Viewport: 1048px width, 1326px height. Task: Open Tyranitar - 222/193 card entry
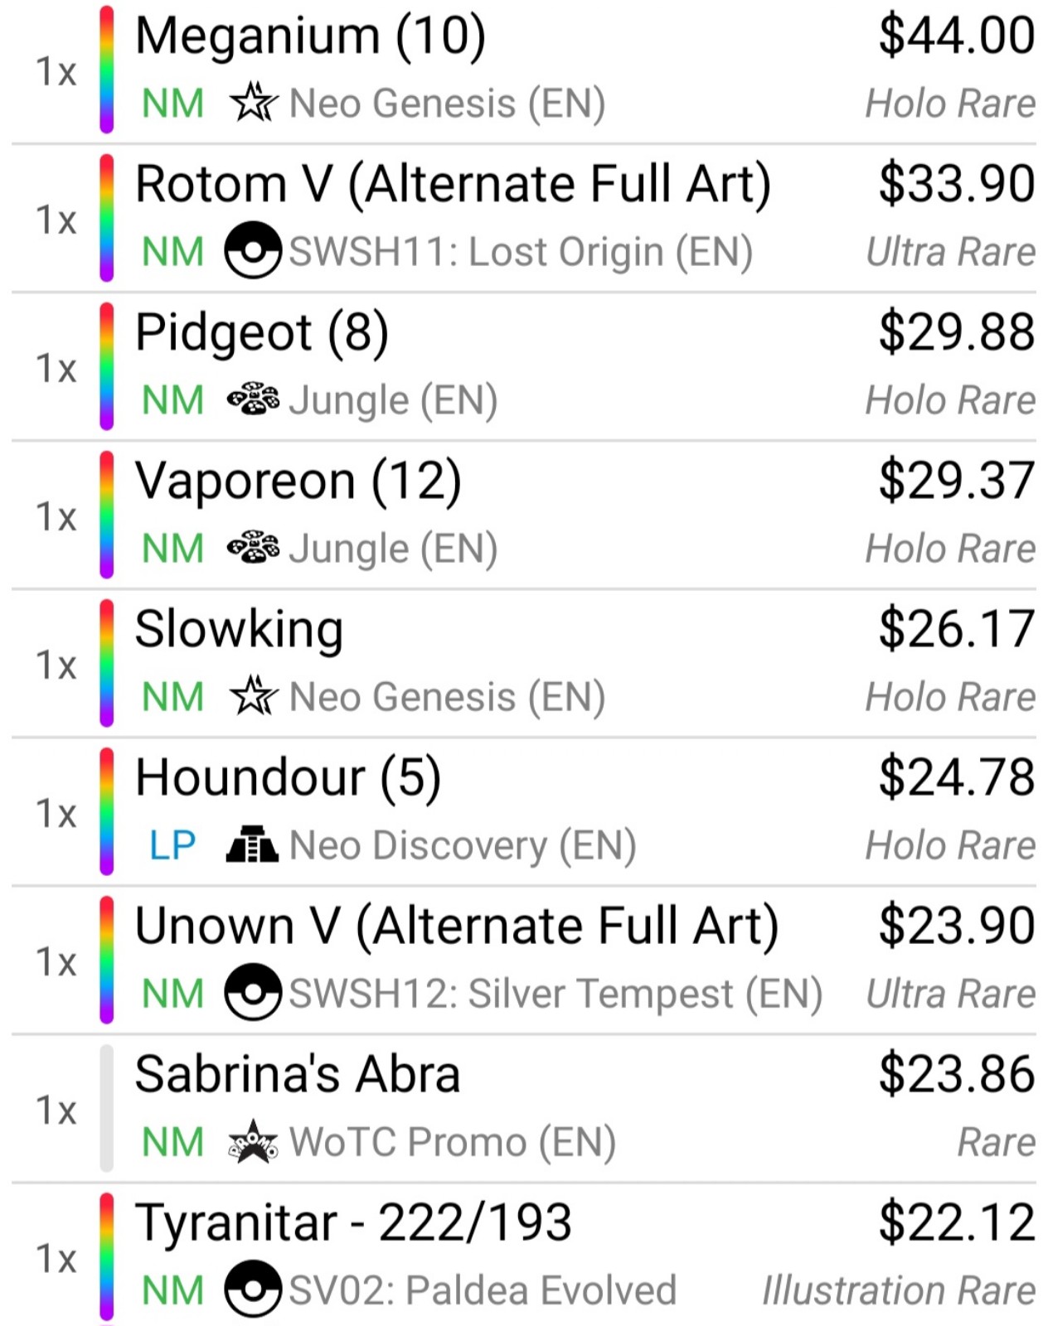(x=353, y=1222)
